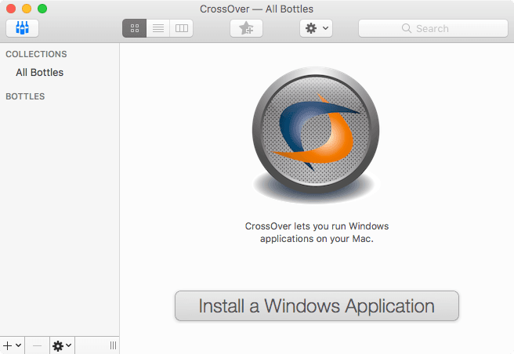Click the sidebar resize handle

click(x=113, y=345)
